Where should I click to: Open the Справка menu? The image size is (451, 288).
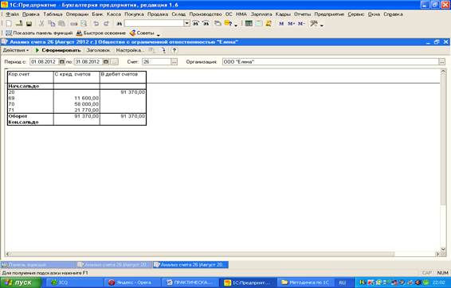(393, 14)
